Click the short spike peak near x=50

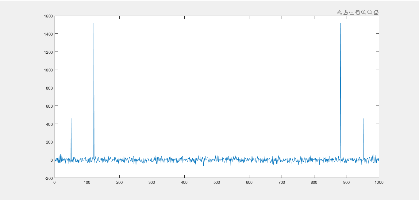[x=71, y=119]
